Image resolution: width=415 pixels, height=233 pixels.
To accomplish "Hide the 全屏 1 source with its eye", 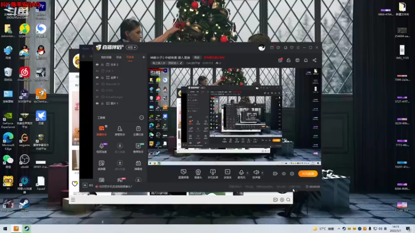I will click(97, 77).
